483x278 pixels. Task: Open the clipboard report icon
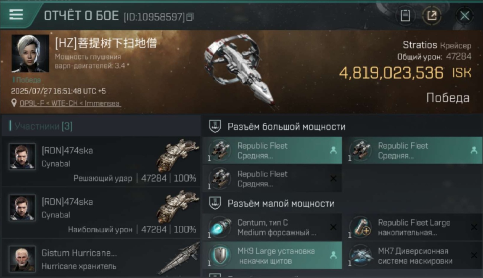click(x=405, y=16)
